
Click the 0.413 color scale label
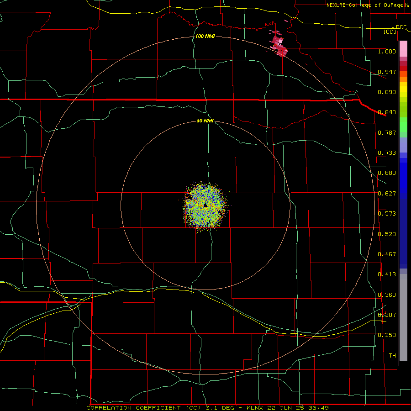(x=387, y=274)
